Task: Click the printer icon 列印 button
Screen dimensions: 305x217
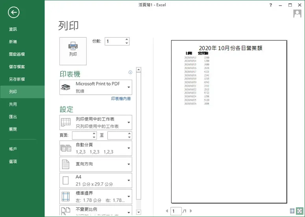Action: click(73, 51)
